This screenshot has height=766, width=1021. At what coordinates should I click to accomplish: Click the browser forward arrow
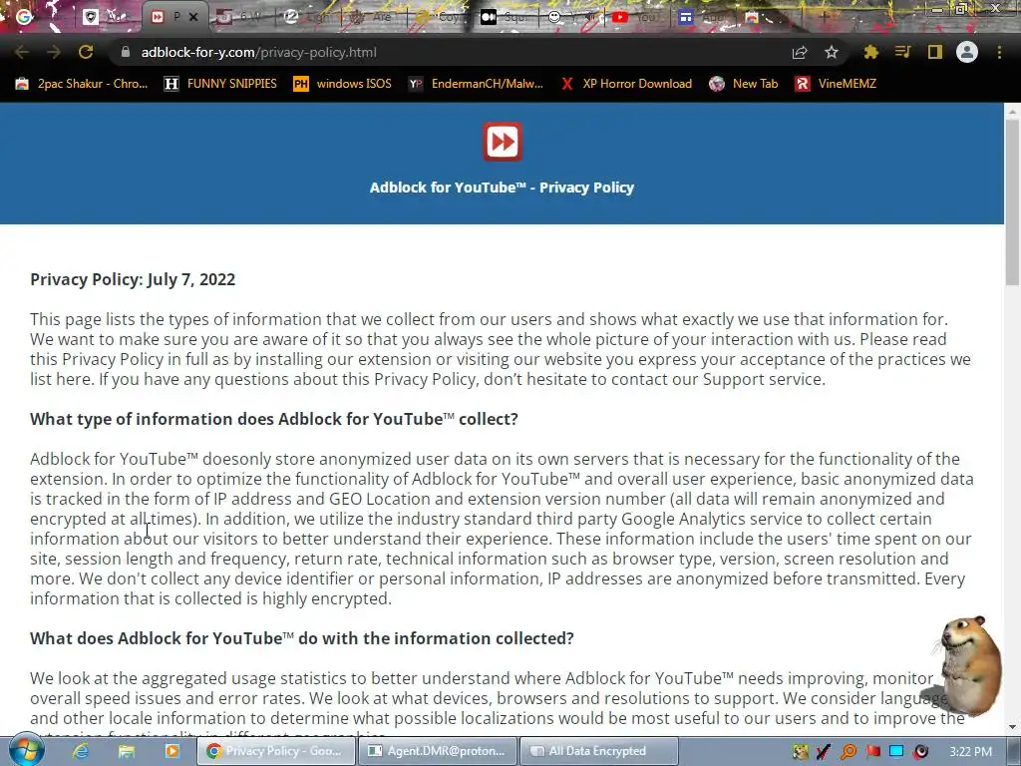54,52
